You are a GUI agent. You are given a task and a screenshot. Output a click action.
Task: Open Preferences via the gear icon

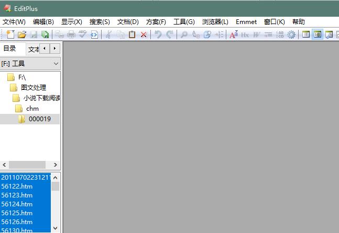[x=291, y=34]
